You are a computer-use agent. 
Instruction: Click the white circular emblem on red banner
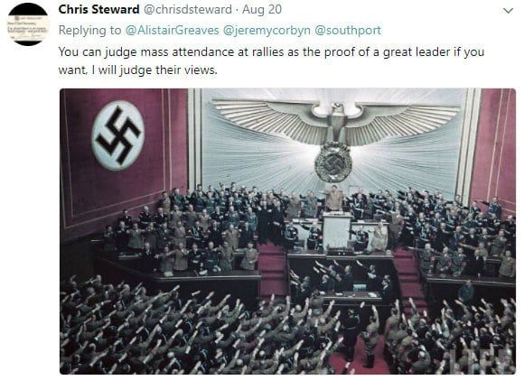[118, 135]
